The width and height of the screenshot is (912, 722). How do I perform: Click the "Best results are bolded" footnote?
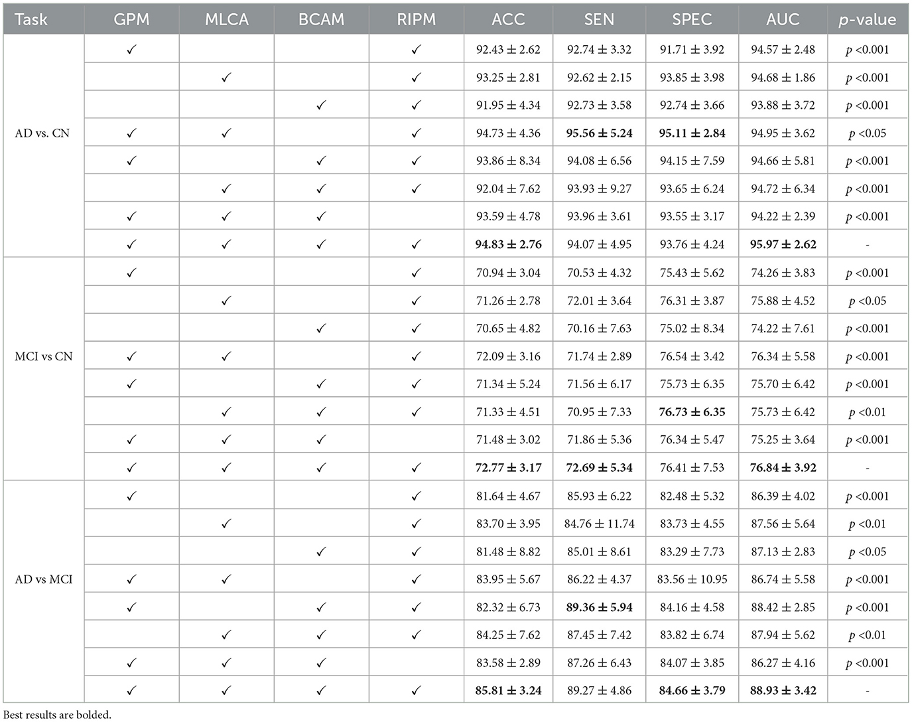coord(58,715)
